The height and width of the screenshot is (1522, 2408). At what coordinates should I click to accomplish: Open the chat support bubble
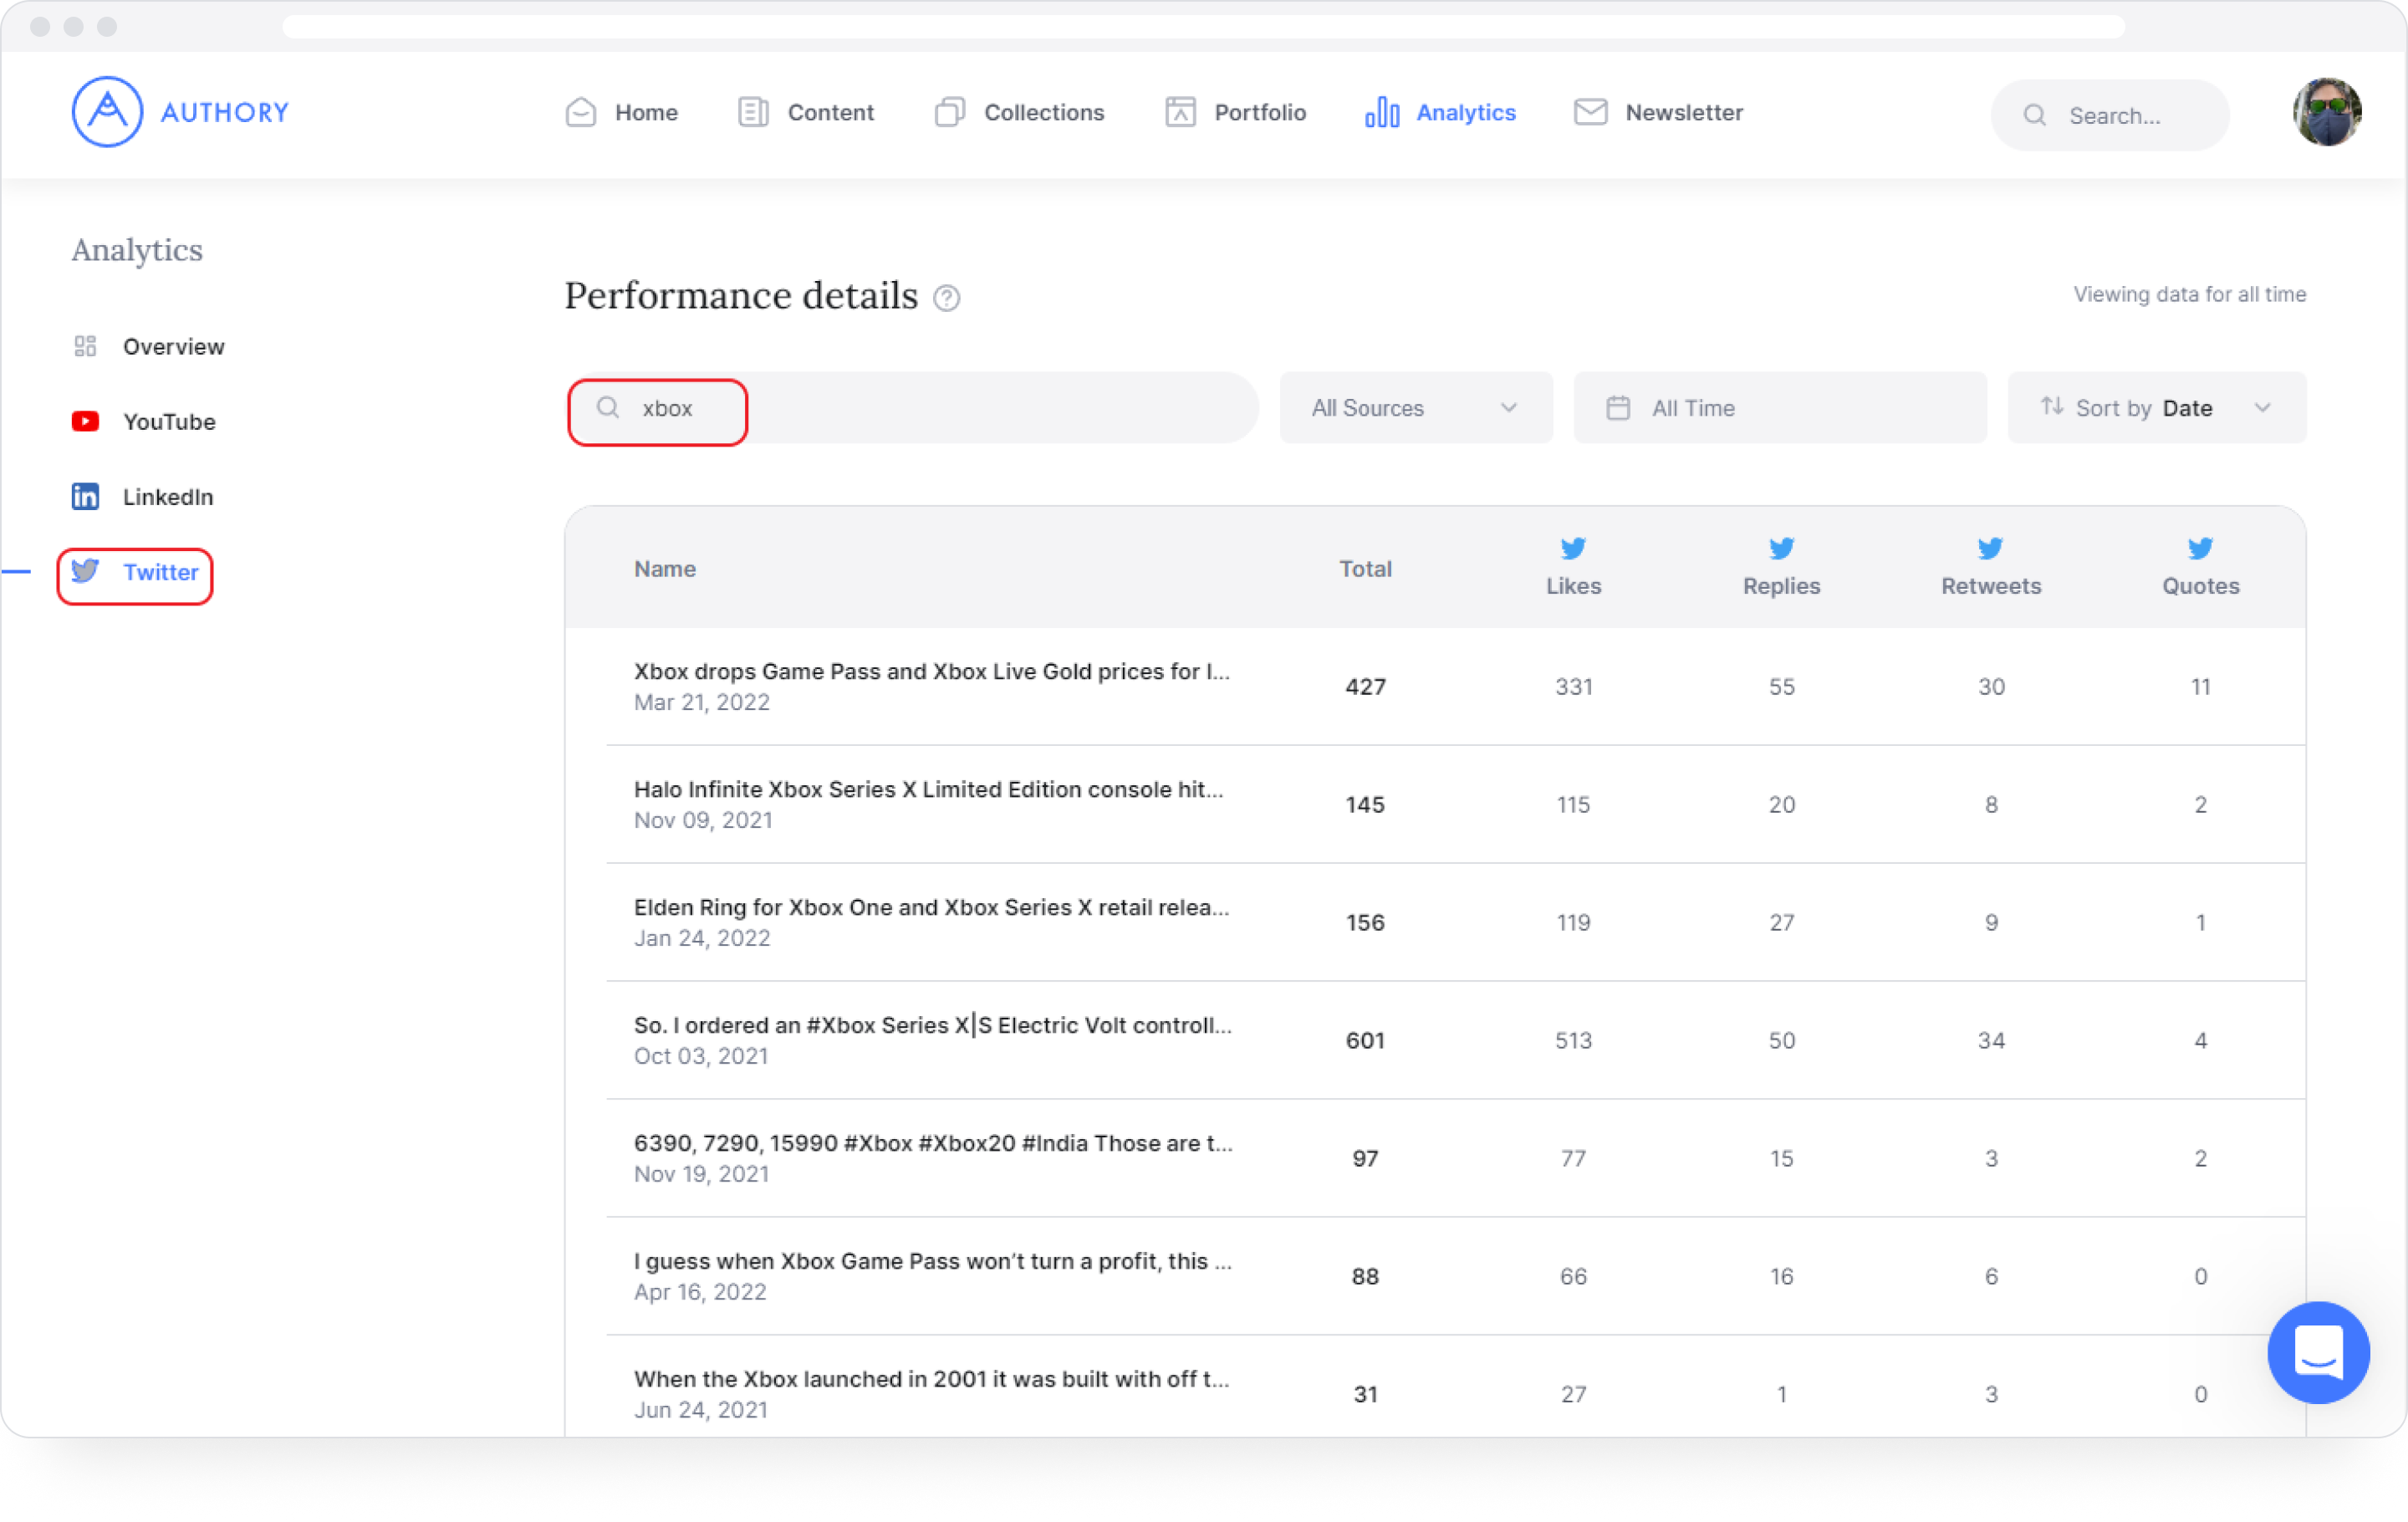(2318, 1352)
